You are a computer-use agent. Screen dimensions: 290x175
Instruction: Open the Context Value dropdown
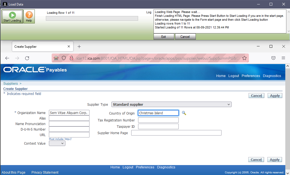tap(57, 143)
